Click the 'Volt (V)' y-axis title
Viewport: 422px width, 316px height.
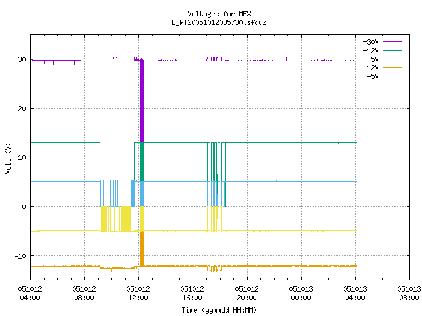click(x=8, y=158)
